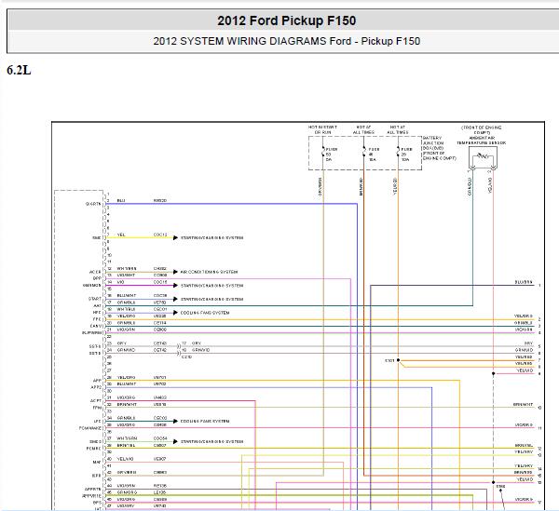This screenshot has height=511, width=559.
Task: Click the "BLU" wire label at pin 2
Action: coord(121,201)
